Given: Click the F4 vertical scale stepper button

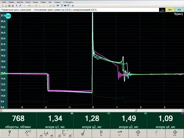Looking at the screenshot, I should point(70,135).
